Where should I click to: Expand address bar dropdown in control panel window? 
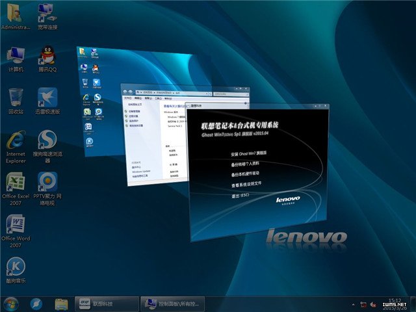pos(207,94)
